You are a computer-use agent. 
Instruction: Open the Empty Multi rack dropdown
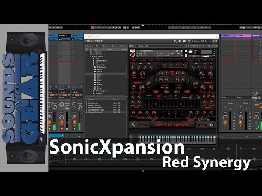pyautogui.click(x=159, y=46)
